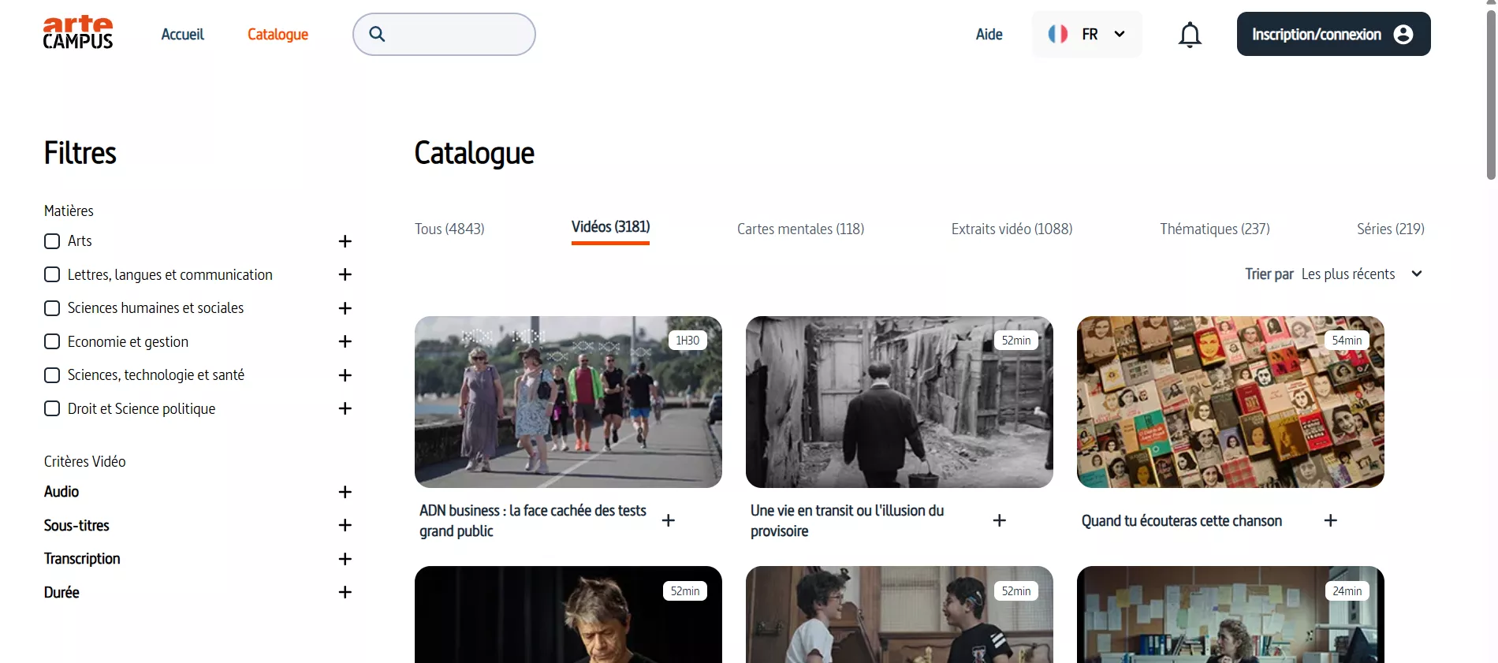Open the Aide help link
This screenshot has height=663, width=1498.
(x=989, y=34)
